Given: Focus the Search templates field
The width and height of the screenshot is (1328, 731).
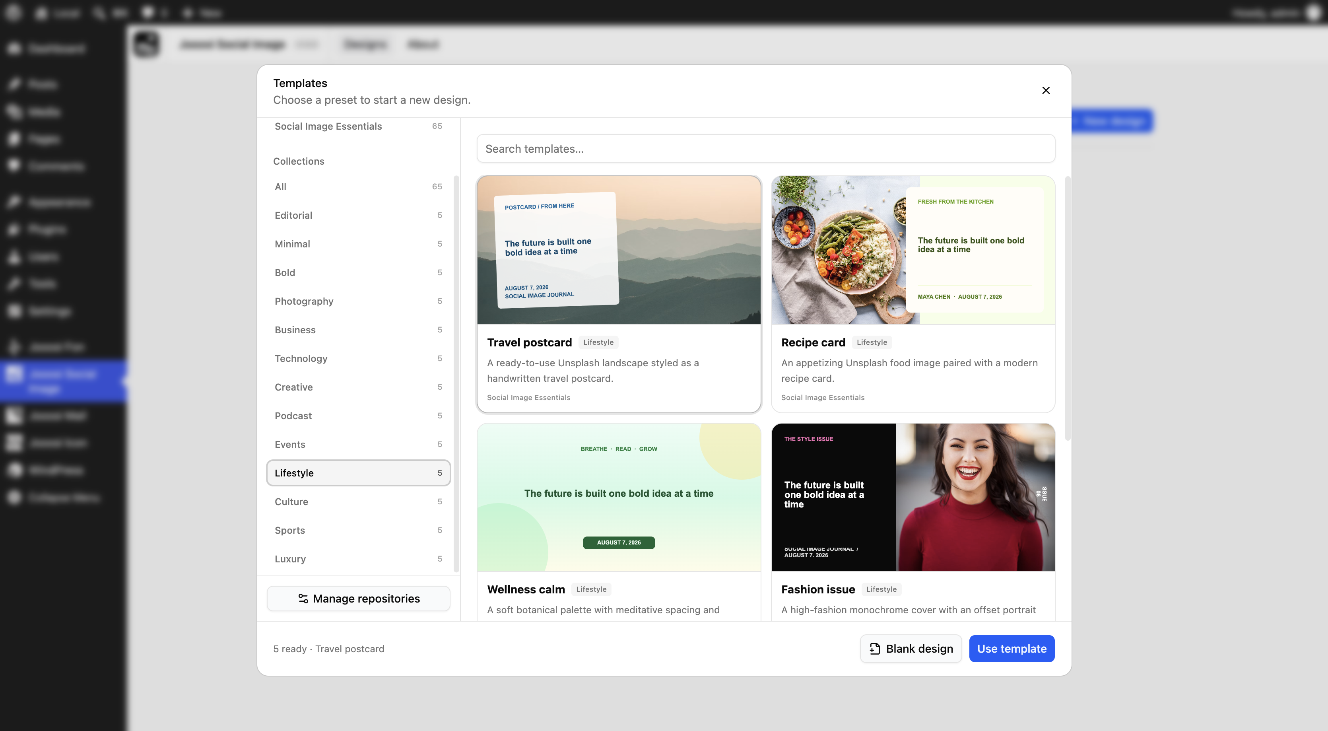Looking at the screenshot, I should click(x=765, y=149).
